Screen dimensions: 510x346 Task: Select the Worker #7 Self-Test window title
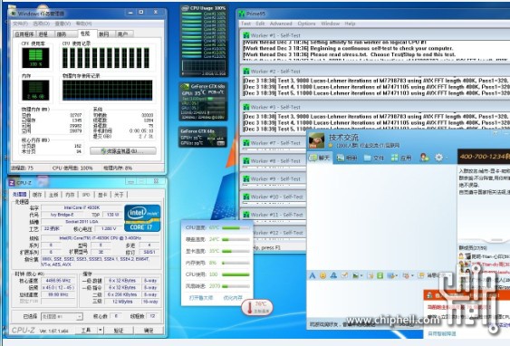[275, 143]
